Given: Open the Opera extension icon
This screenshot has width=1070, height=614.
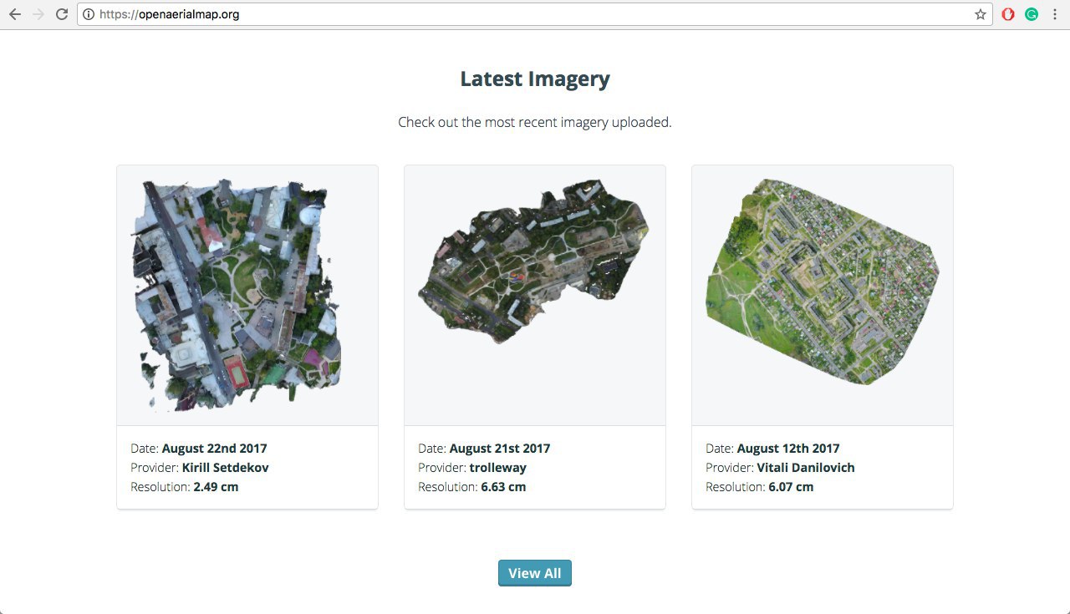Looking at the screenshot, I should 1008,14.
